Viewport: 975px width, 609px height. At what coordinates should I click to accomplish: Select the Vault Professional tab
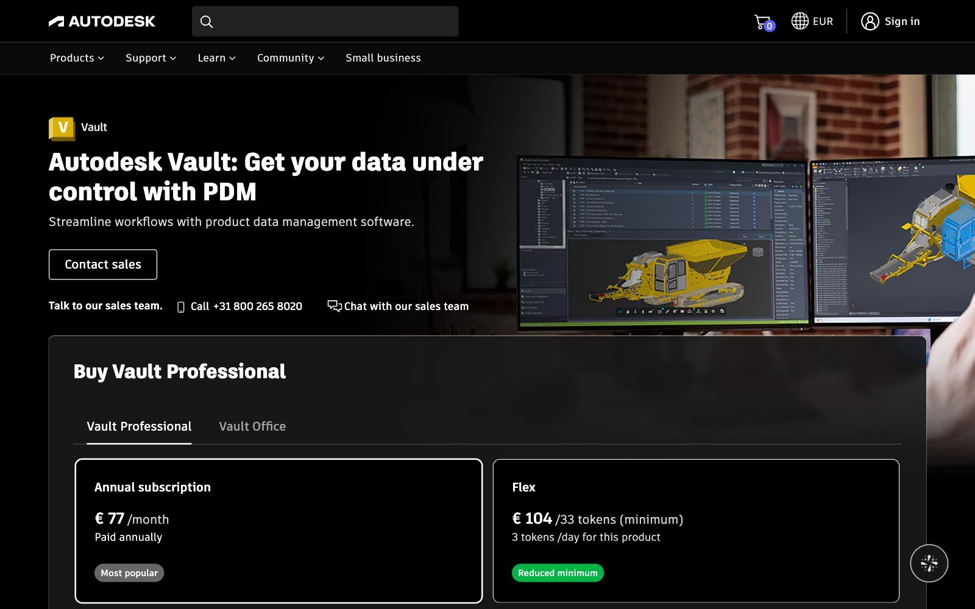coord(139,426)
